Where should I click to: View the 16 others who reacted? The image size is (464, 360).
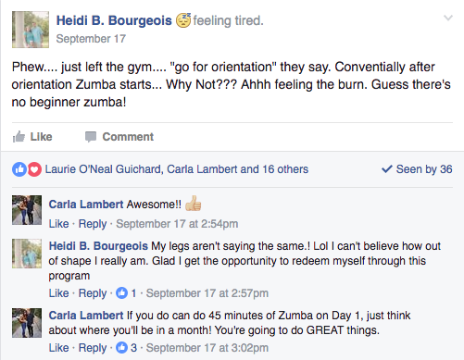coord(285,169)
